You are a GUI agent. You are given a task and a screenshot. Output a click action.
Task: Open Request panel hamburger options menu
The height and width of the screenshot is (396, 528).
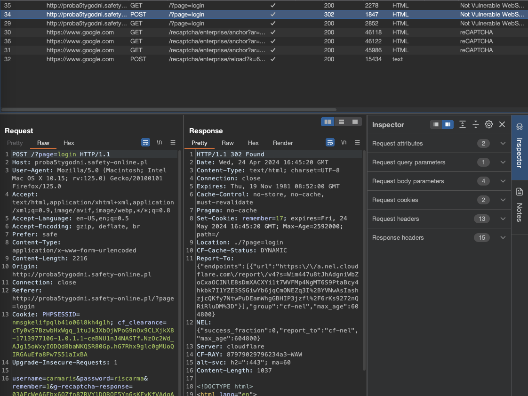tap(173, 142)
